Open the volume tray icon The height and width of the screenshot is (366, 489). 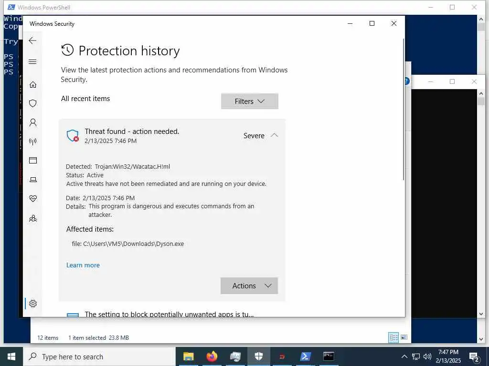[x=427, y=356]
